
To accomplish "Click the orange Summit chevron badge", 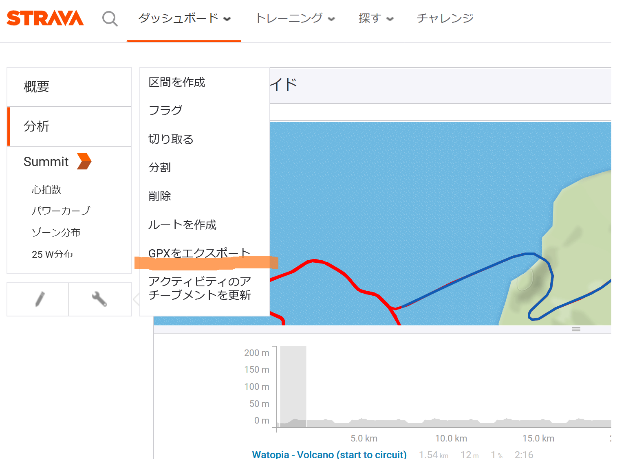I will click(x=84, y=161).
